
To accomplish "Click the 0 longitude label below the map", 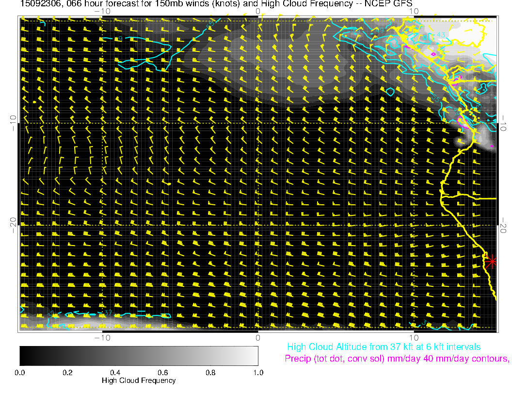I will [x=258, y=337].
